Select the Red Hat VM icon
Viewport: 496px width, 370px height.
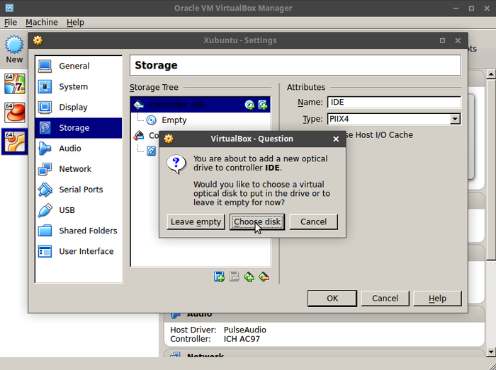click(x=15, y=112)
